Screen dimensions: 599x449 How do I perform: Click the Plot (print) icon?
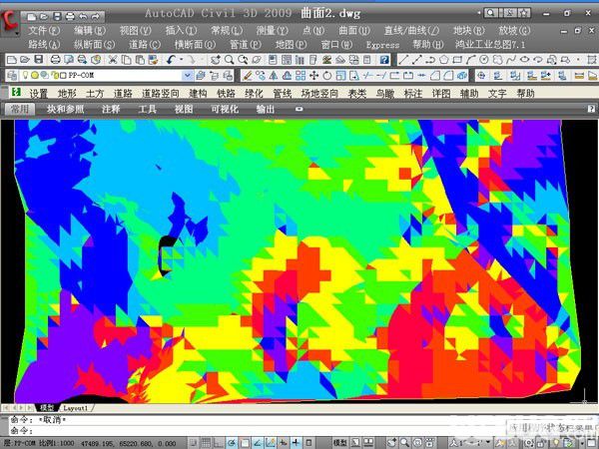(x=55, y=60)
